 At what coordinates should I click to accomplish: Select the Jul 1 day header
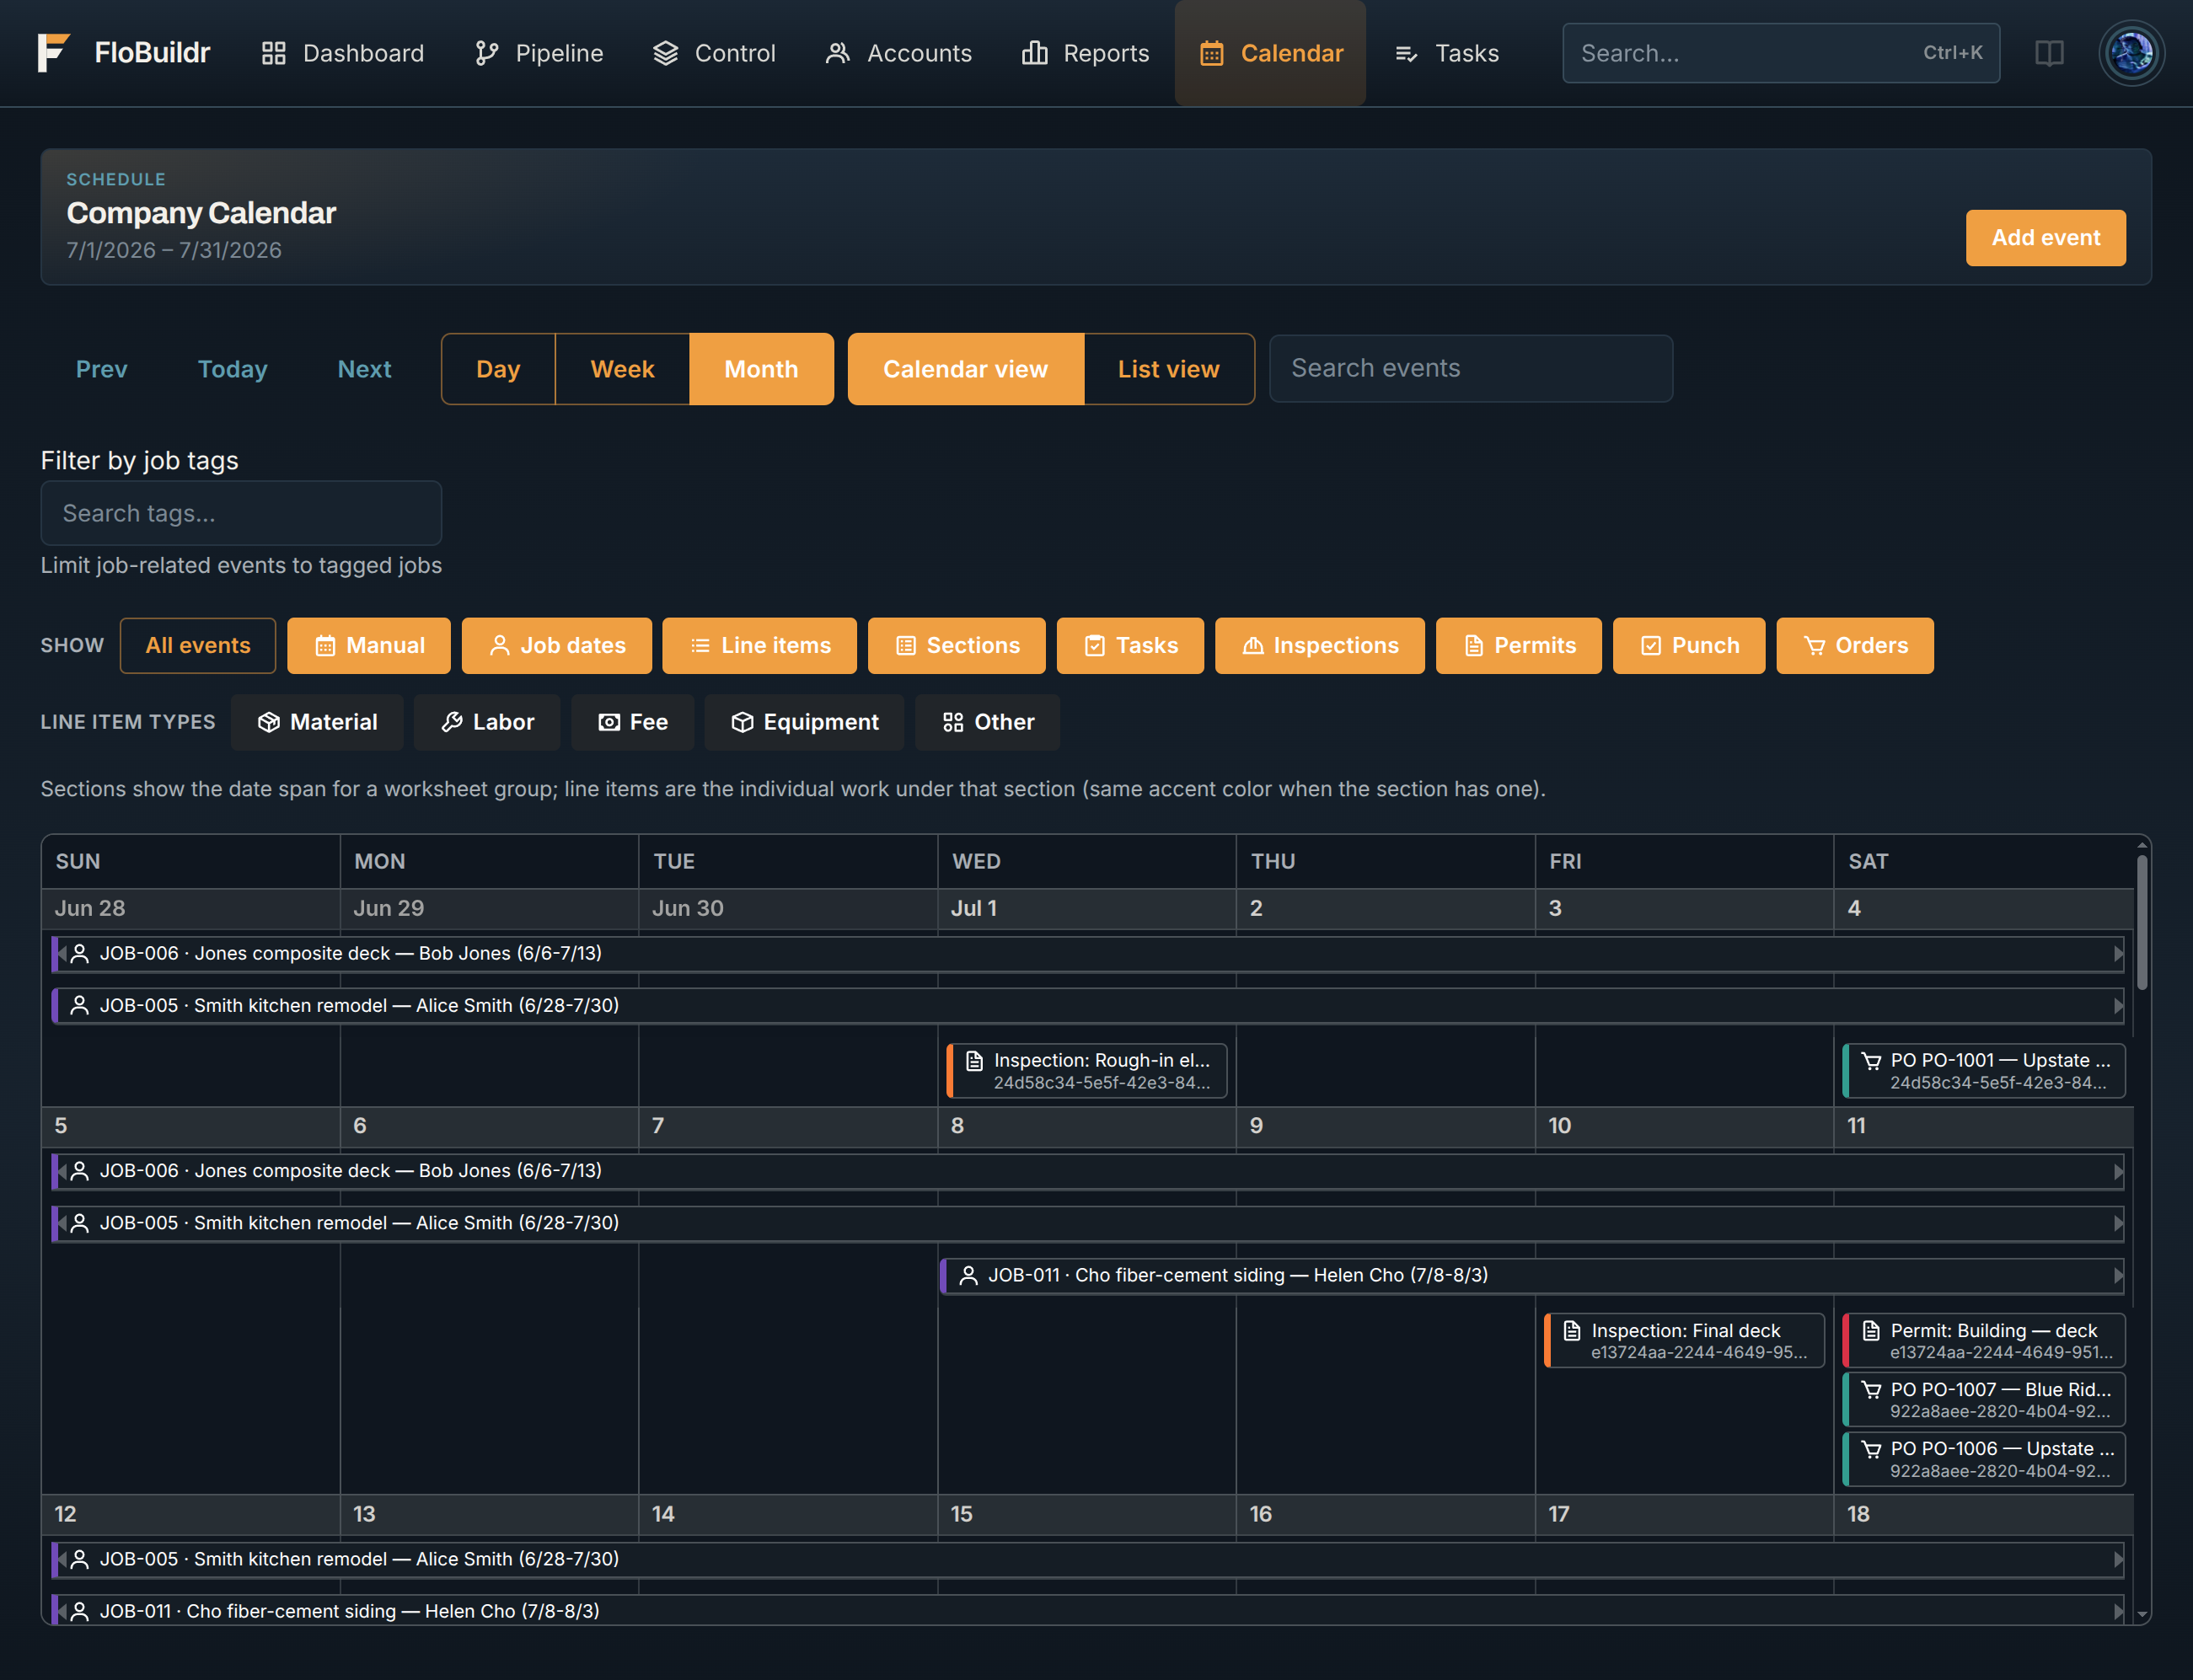coord(1086,909)
